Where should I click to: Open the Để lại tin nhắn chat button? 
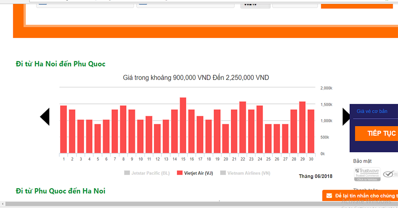[360, 196]
